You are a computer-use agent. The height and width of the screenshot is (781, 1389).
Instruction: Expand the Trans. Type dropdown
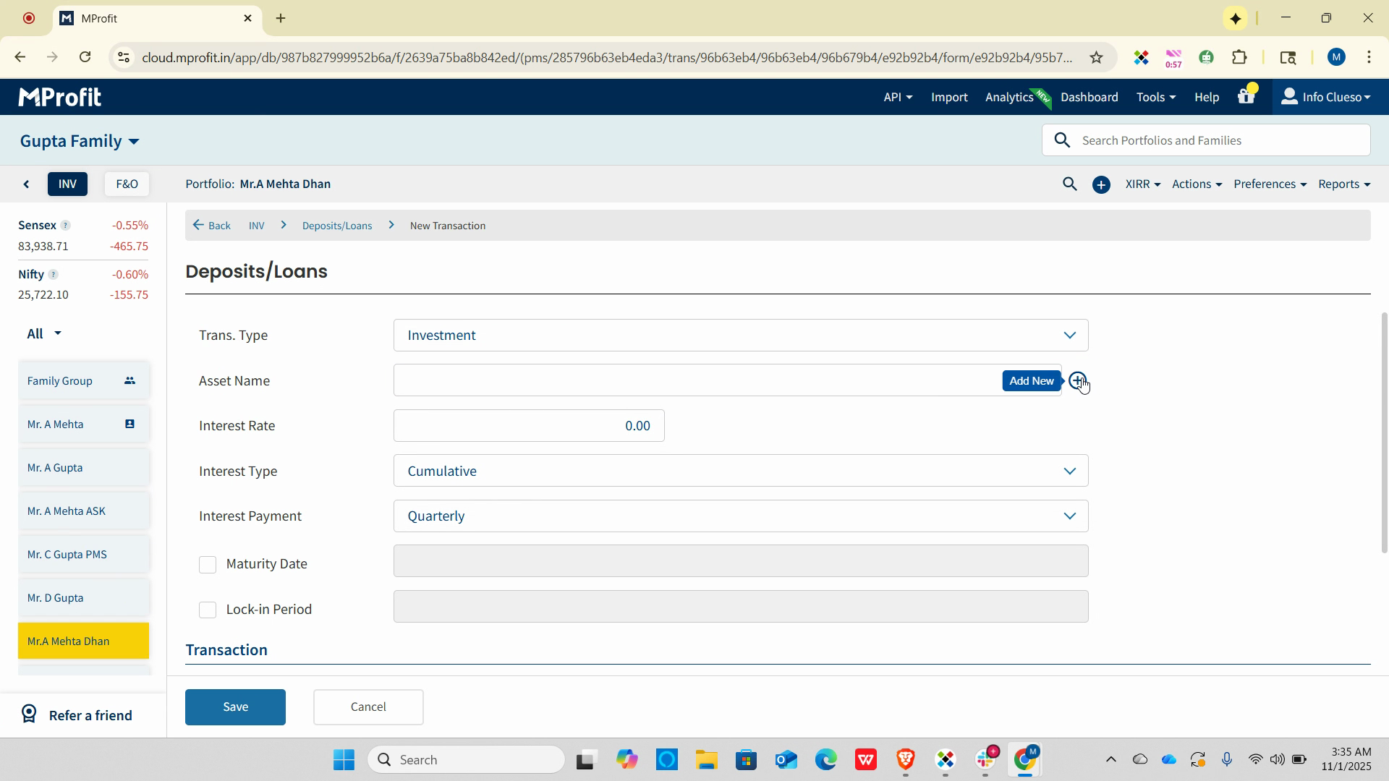[x=740, y=336]
